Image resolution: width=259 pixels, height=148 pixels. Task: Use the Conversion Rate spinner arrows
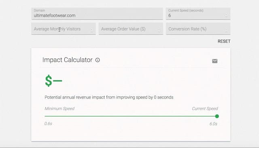[x=226, y=30]
